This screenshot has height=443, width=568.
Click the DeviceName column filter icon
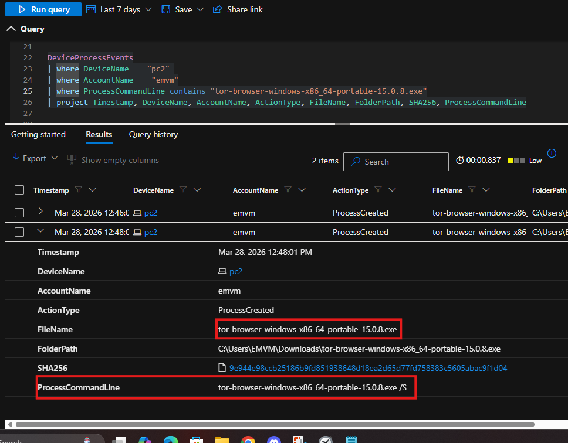point(183,190)
